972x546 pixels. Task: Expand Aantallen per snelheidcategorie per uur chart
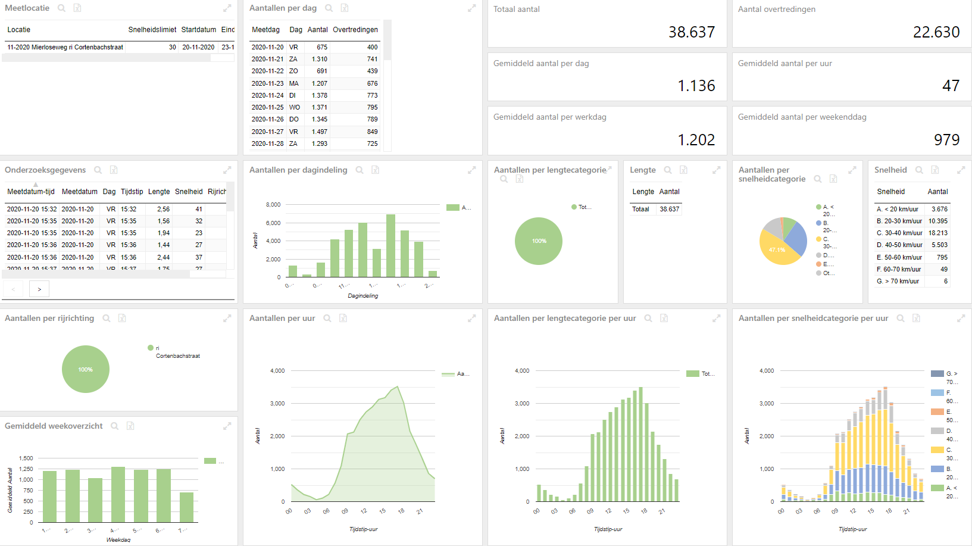click(961, 319)
